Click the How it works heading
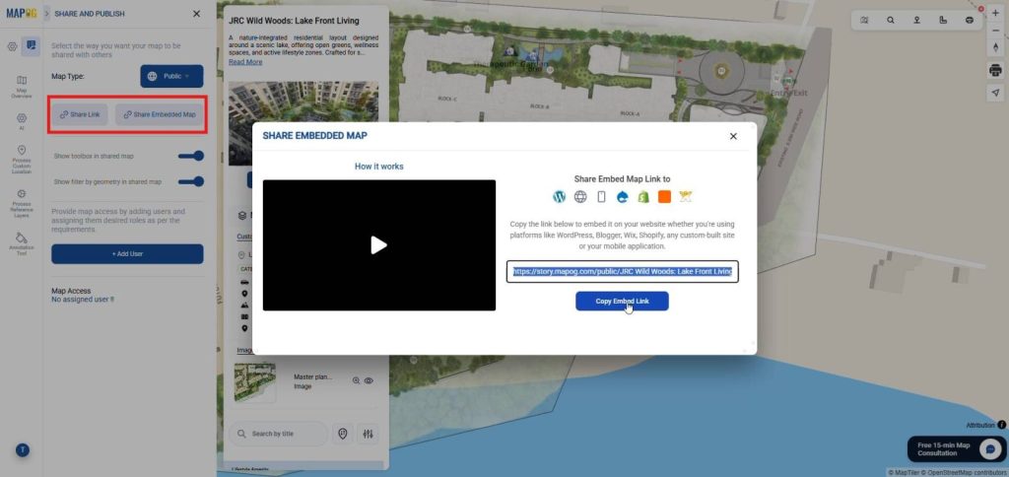This screenshot has width=1009, height=477. click(x=379, y=167)
